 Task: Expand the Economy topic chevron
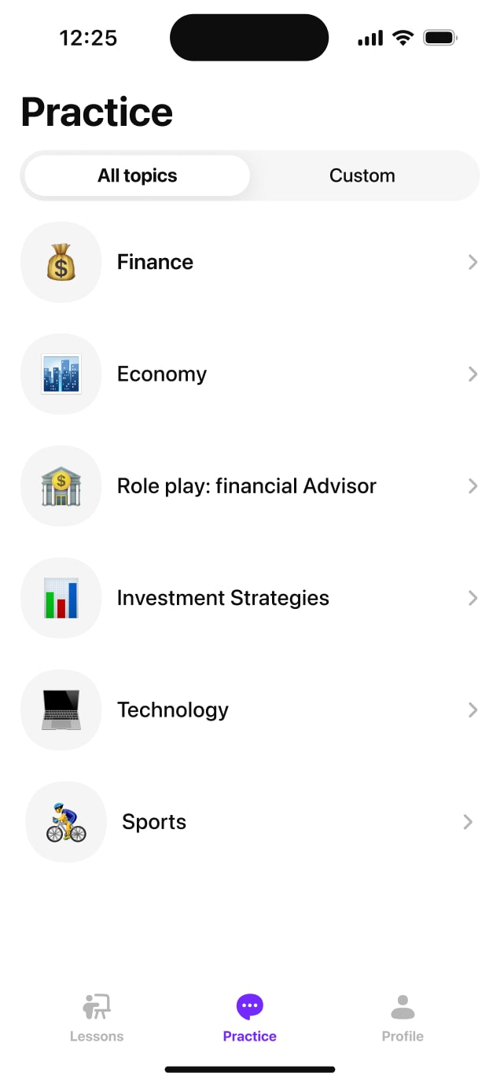472,374
